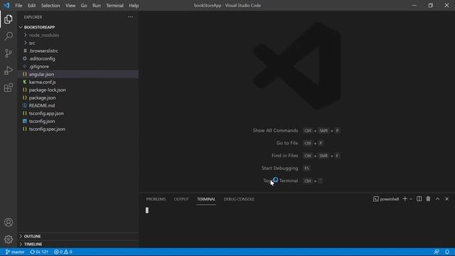The width and height of the screenshot is (455, 256).
Task: Close the terminal panel
Action: [x=446, y=199]
